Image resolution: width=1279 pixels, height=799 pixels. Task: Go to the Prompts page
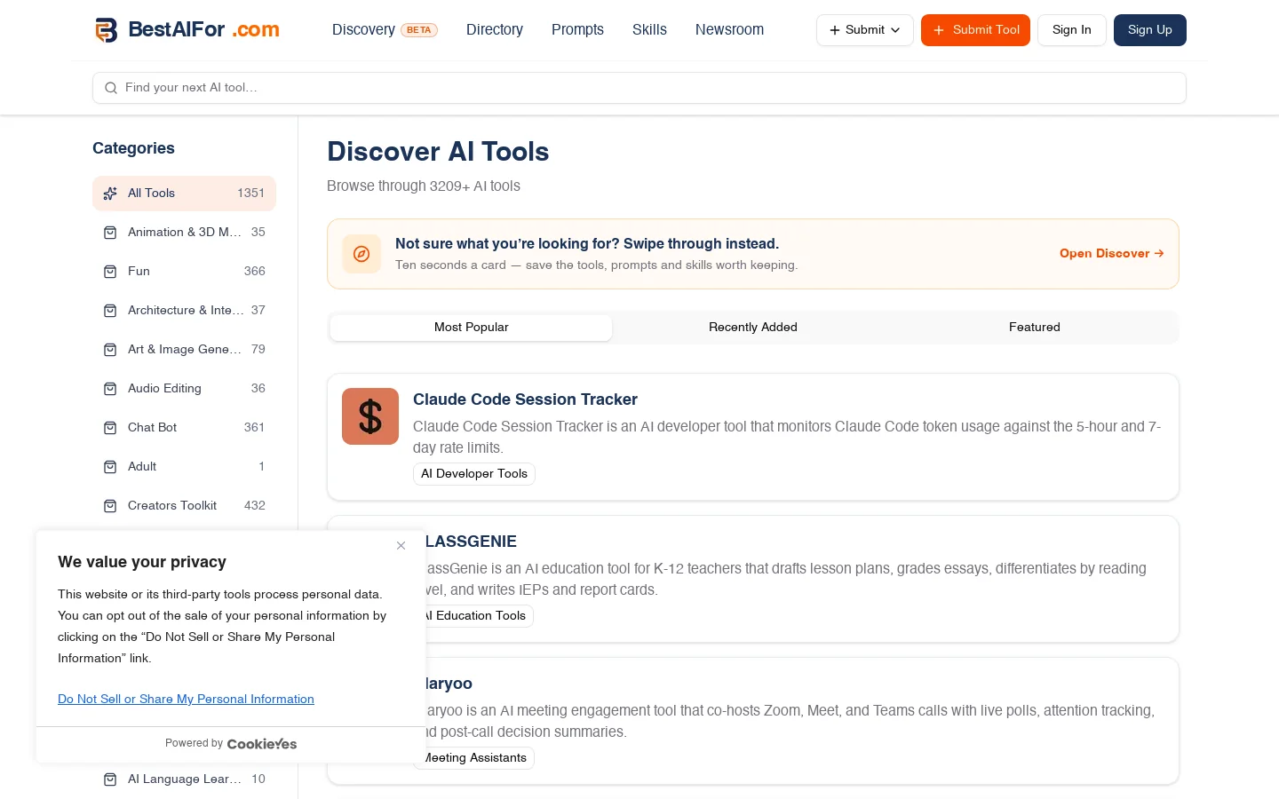577,29
